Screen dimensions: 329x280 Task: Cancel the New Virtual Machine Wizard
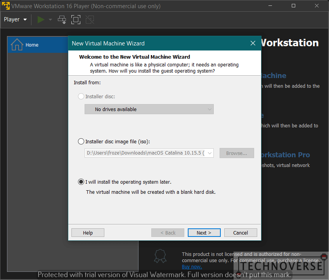coord(241,233)
